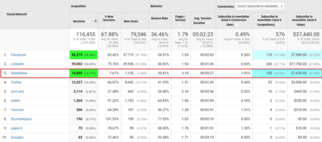
Task: Sort by Goal 6 Conversion Rate header
Action: tap(234, 21)
